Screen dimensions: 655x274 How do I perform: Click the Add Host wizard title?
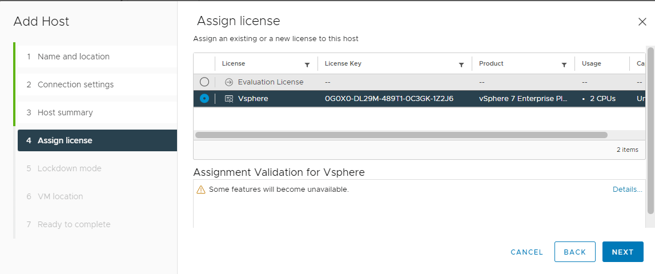click(x=41, y=22)
